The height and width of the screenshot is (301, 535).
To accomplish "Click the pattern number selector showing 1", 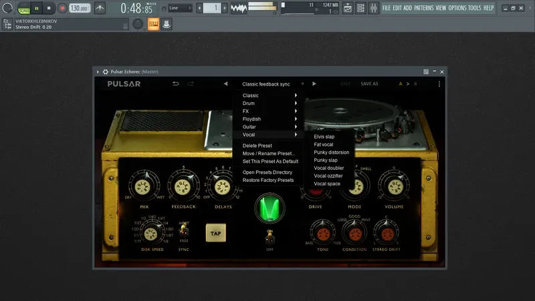I will (x=212, y=8).
